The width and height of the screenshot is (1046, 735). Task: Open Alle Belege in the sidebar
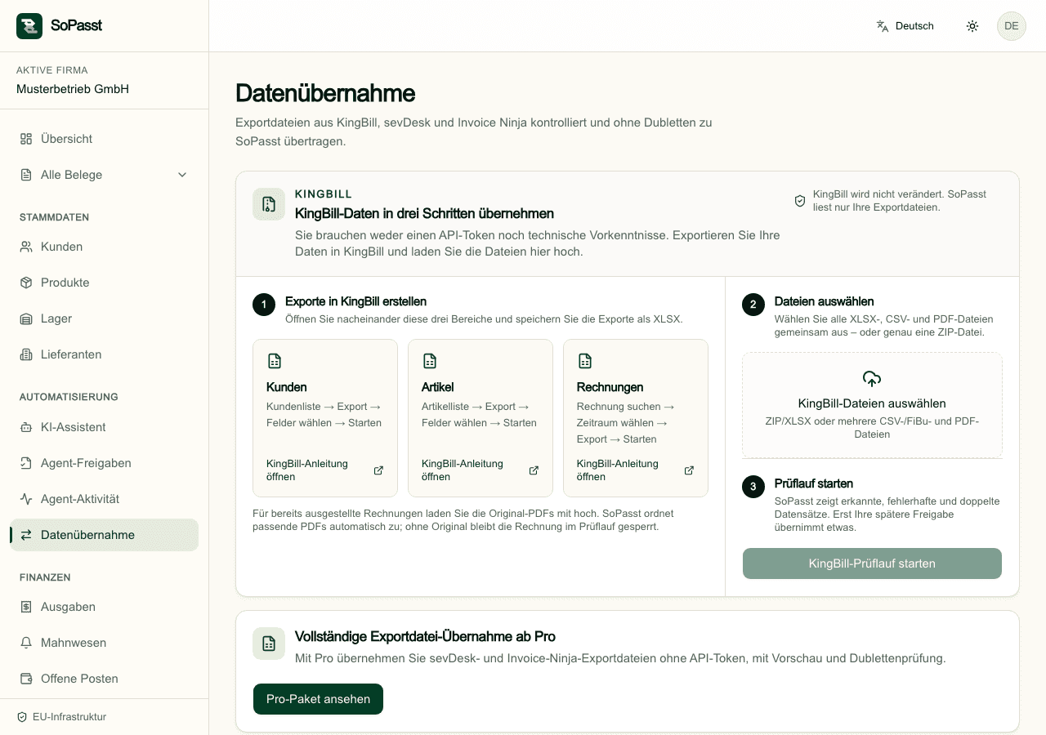click(x=105, y=175)
